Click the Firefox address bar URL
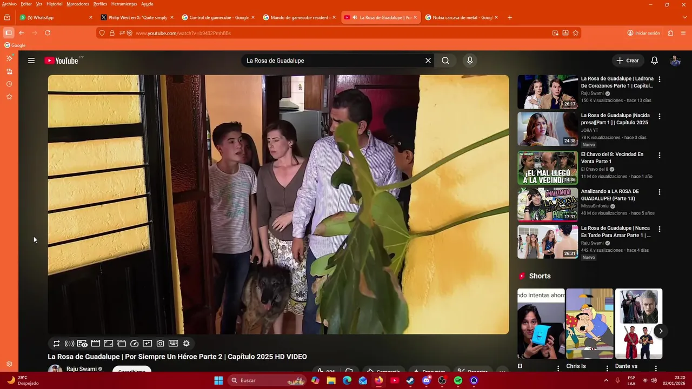Viewport: 692px width, 389px height. pyautogui.click(x=183, y=33)
